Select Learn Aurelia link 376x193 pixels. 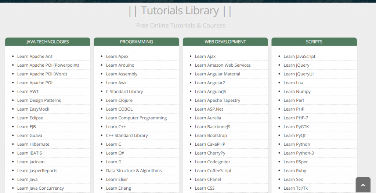click(x=208, y=118)
